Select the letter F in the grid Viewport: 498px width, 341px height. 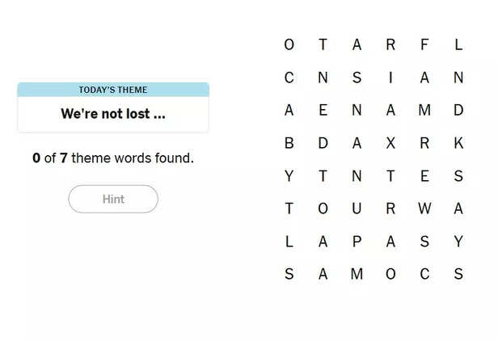[424, 45]
